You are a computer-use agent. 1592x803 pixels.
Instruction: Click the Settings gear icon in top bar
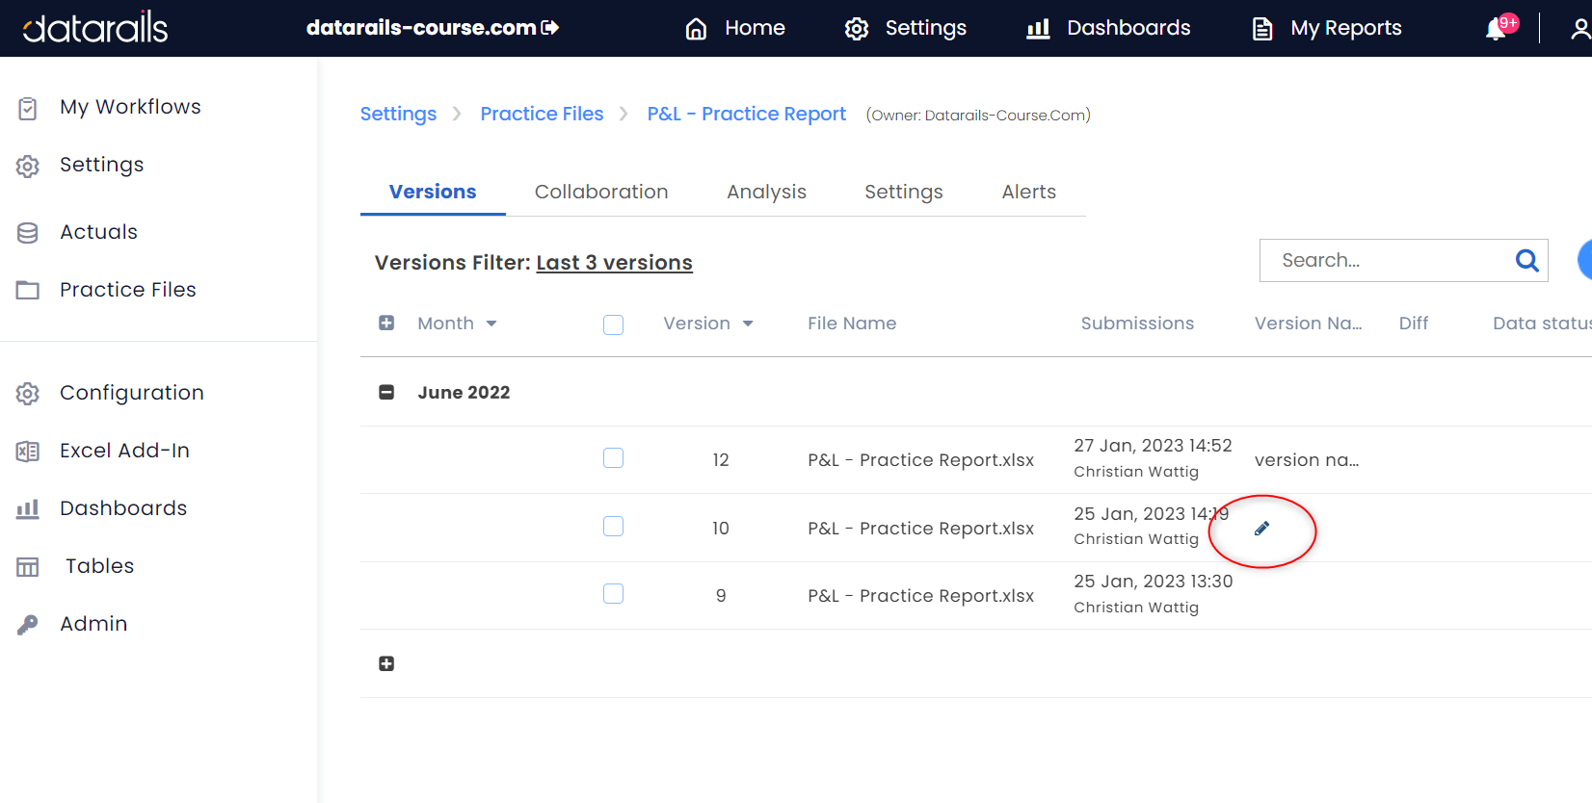(857, 29)
